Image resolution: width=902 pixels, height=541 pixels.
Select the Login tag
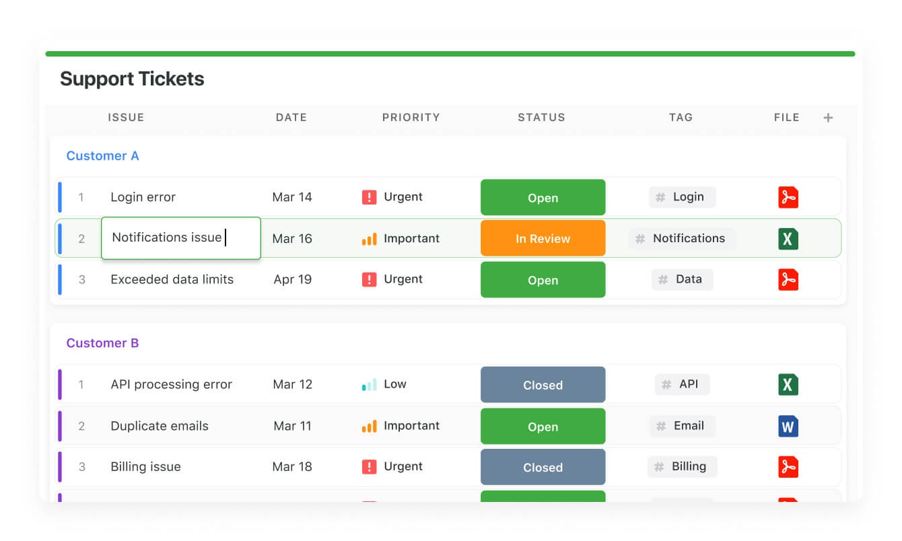[x=682, y=197]
